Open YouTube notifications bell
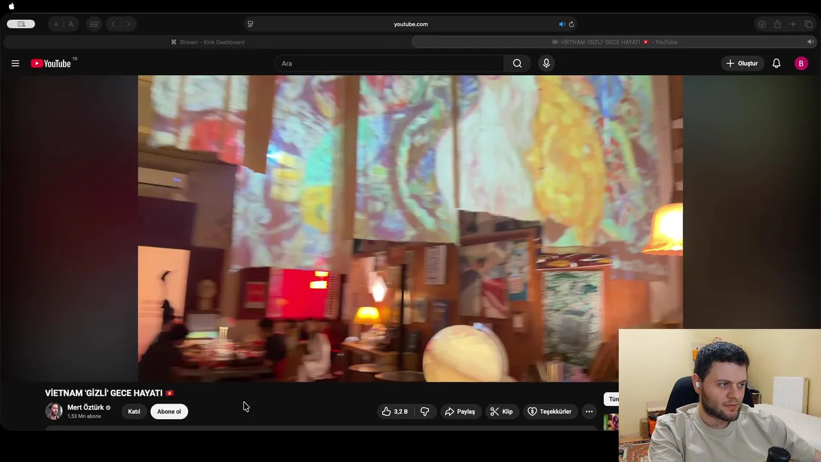The width and height of the screenshot is (821, 462). [776, 64]
